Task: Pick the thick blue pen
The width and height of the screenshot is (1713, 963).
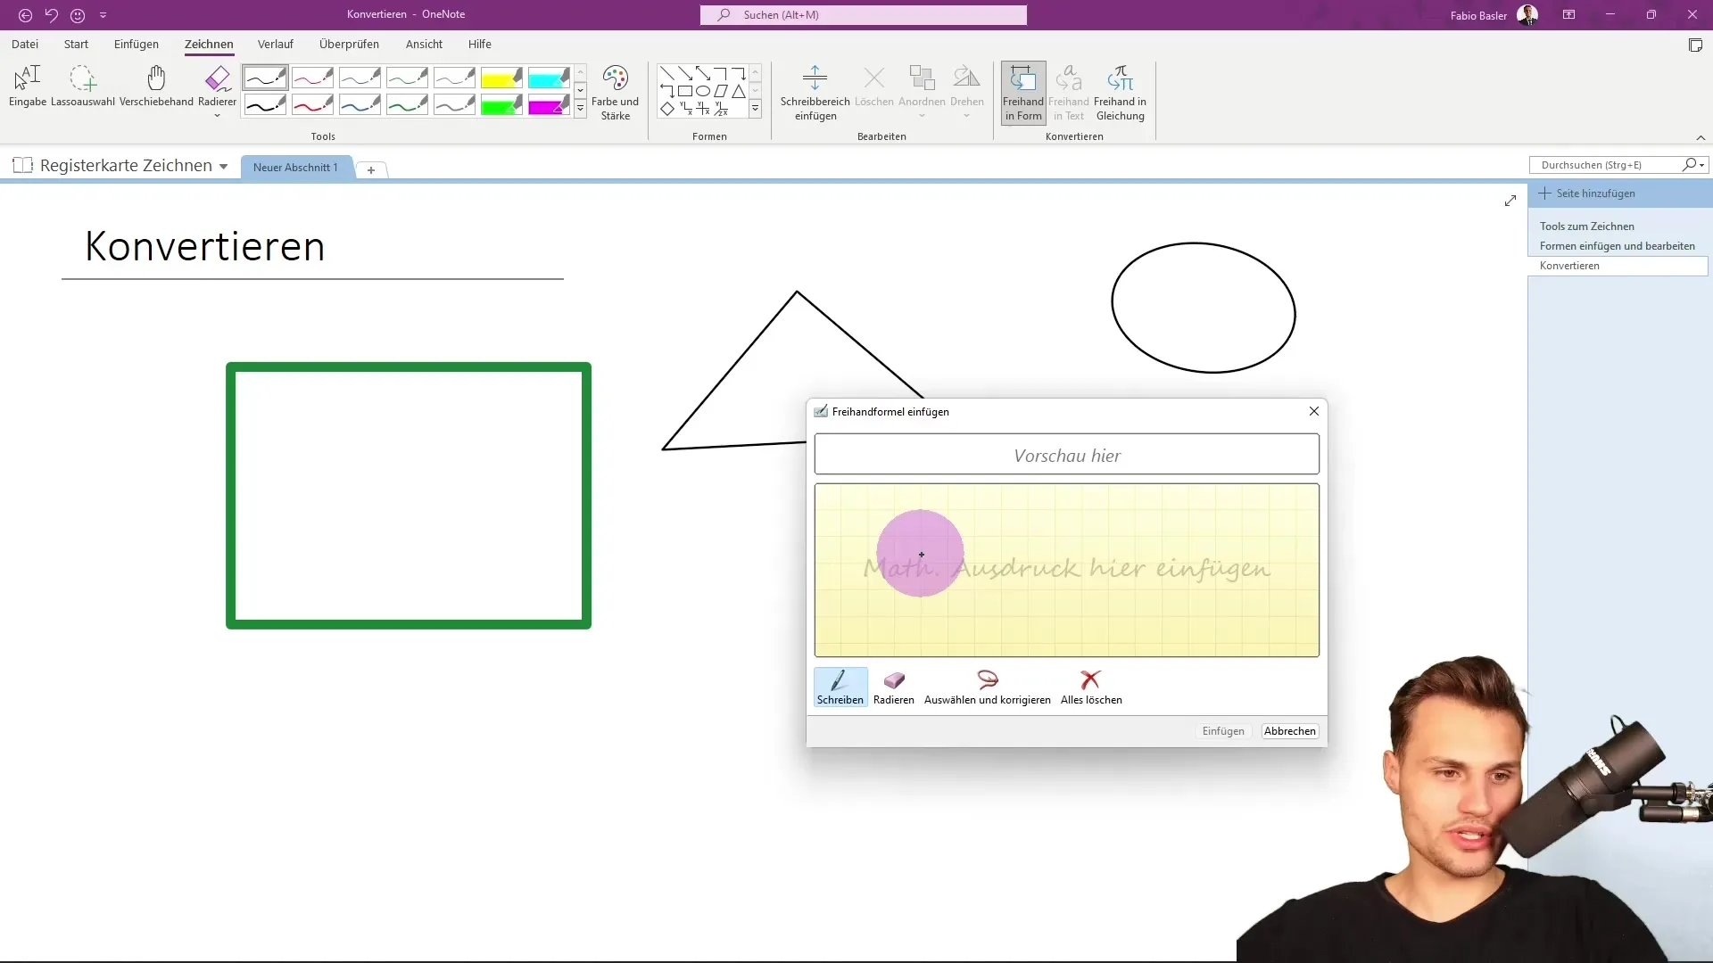Action: 360,106
